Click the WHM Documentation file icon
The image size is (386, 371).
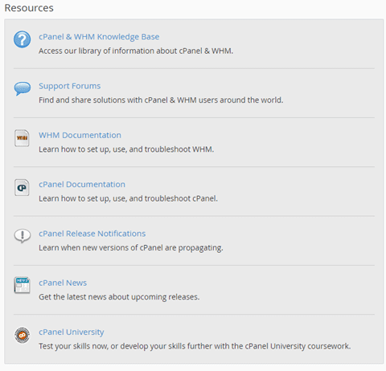point(22,138)
